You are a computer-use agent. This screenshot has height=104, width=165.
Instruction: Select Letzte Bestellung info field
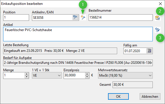(x=60, y=51)
